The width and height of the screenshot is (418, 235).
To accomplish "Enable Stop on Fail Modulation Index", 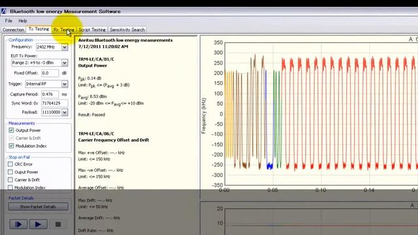I will pyautogui.click(x=10, y=187).
